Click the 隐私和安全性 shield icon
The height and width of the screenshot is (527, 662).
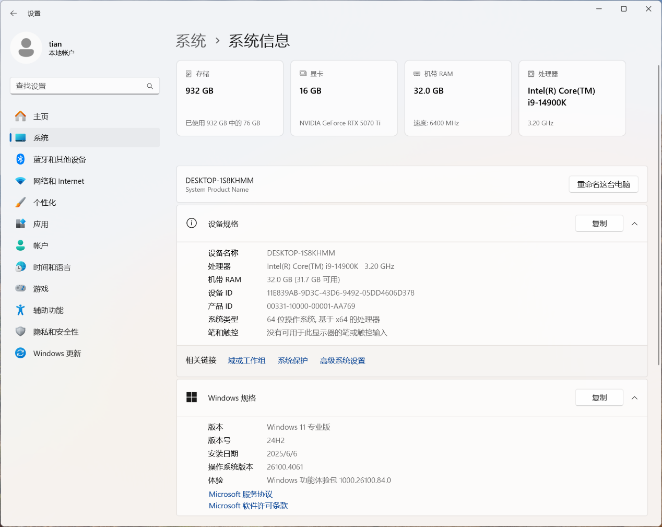(20, 332)
